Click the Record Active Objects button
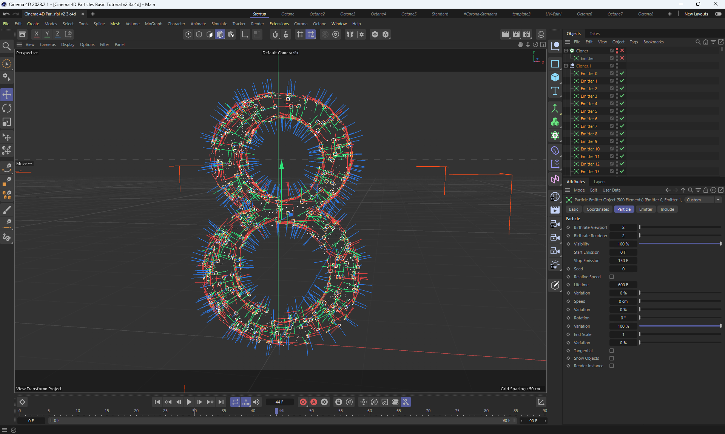This screenshot has height=434, width=725. (x=303, y=402)
